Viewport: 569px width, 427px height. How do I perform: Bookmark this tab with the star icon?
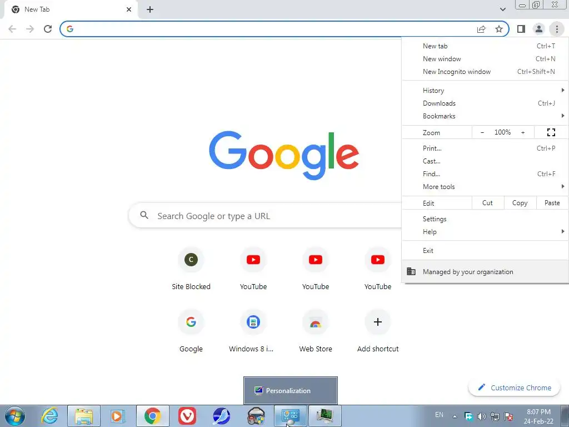tap(499, 29)
